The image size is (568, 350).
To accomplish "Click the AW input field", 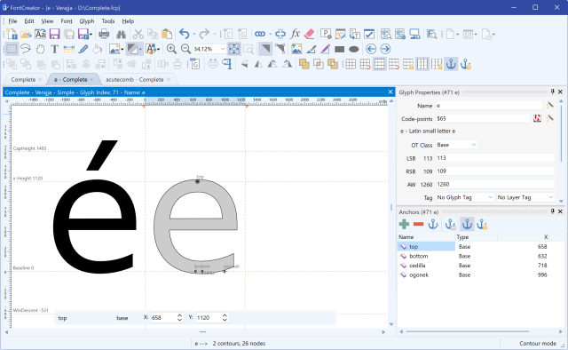I will (495, 184).
